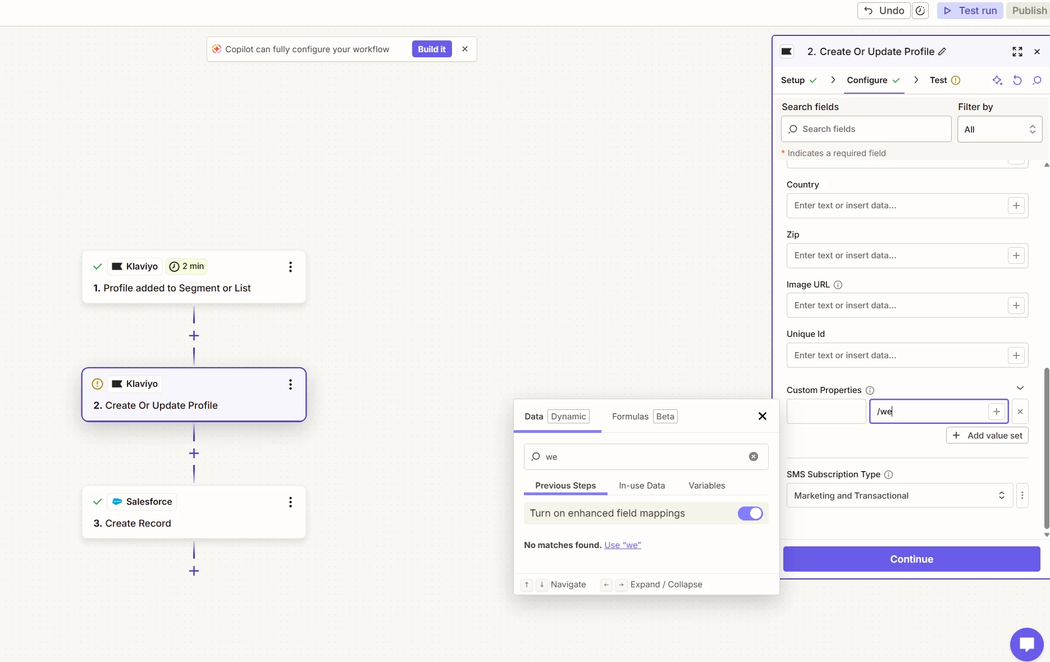Open the chat support bubble
The height and width of the screenshot is (662, 1050).
pos(1027,644)
